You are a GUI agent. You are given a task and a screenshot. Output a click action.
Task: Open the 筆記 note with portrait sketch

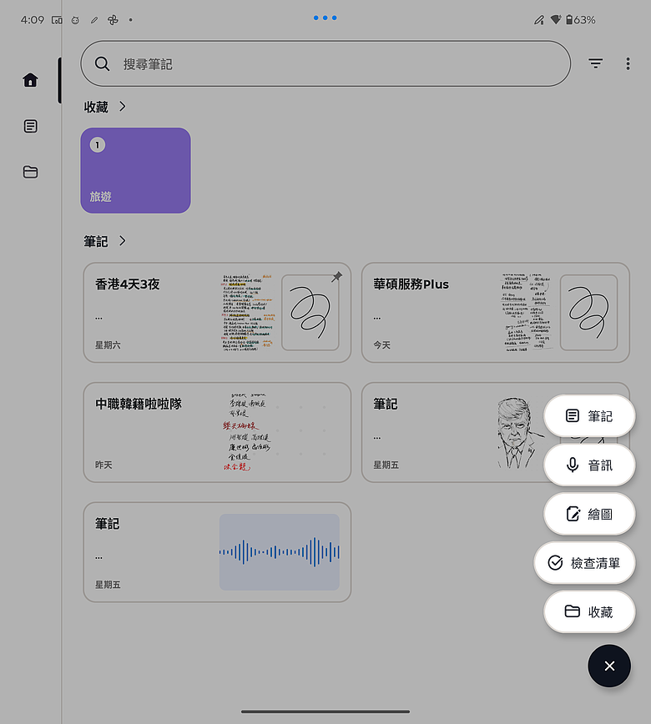[452, 432]
